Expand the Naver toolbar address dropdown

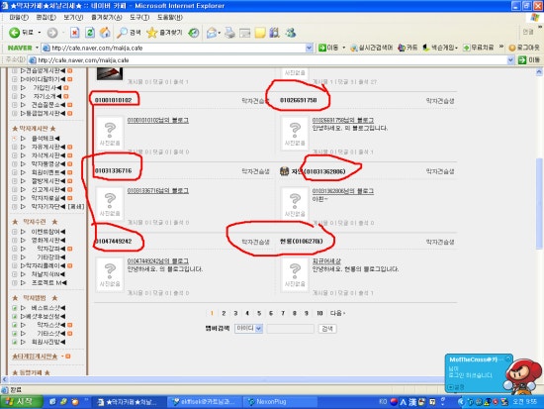[310, 48]
